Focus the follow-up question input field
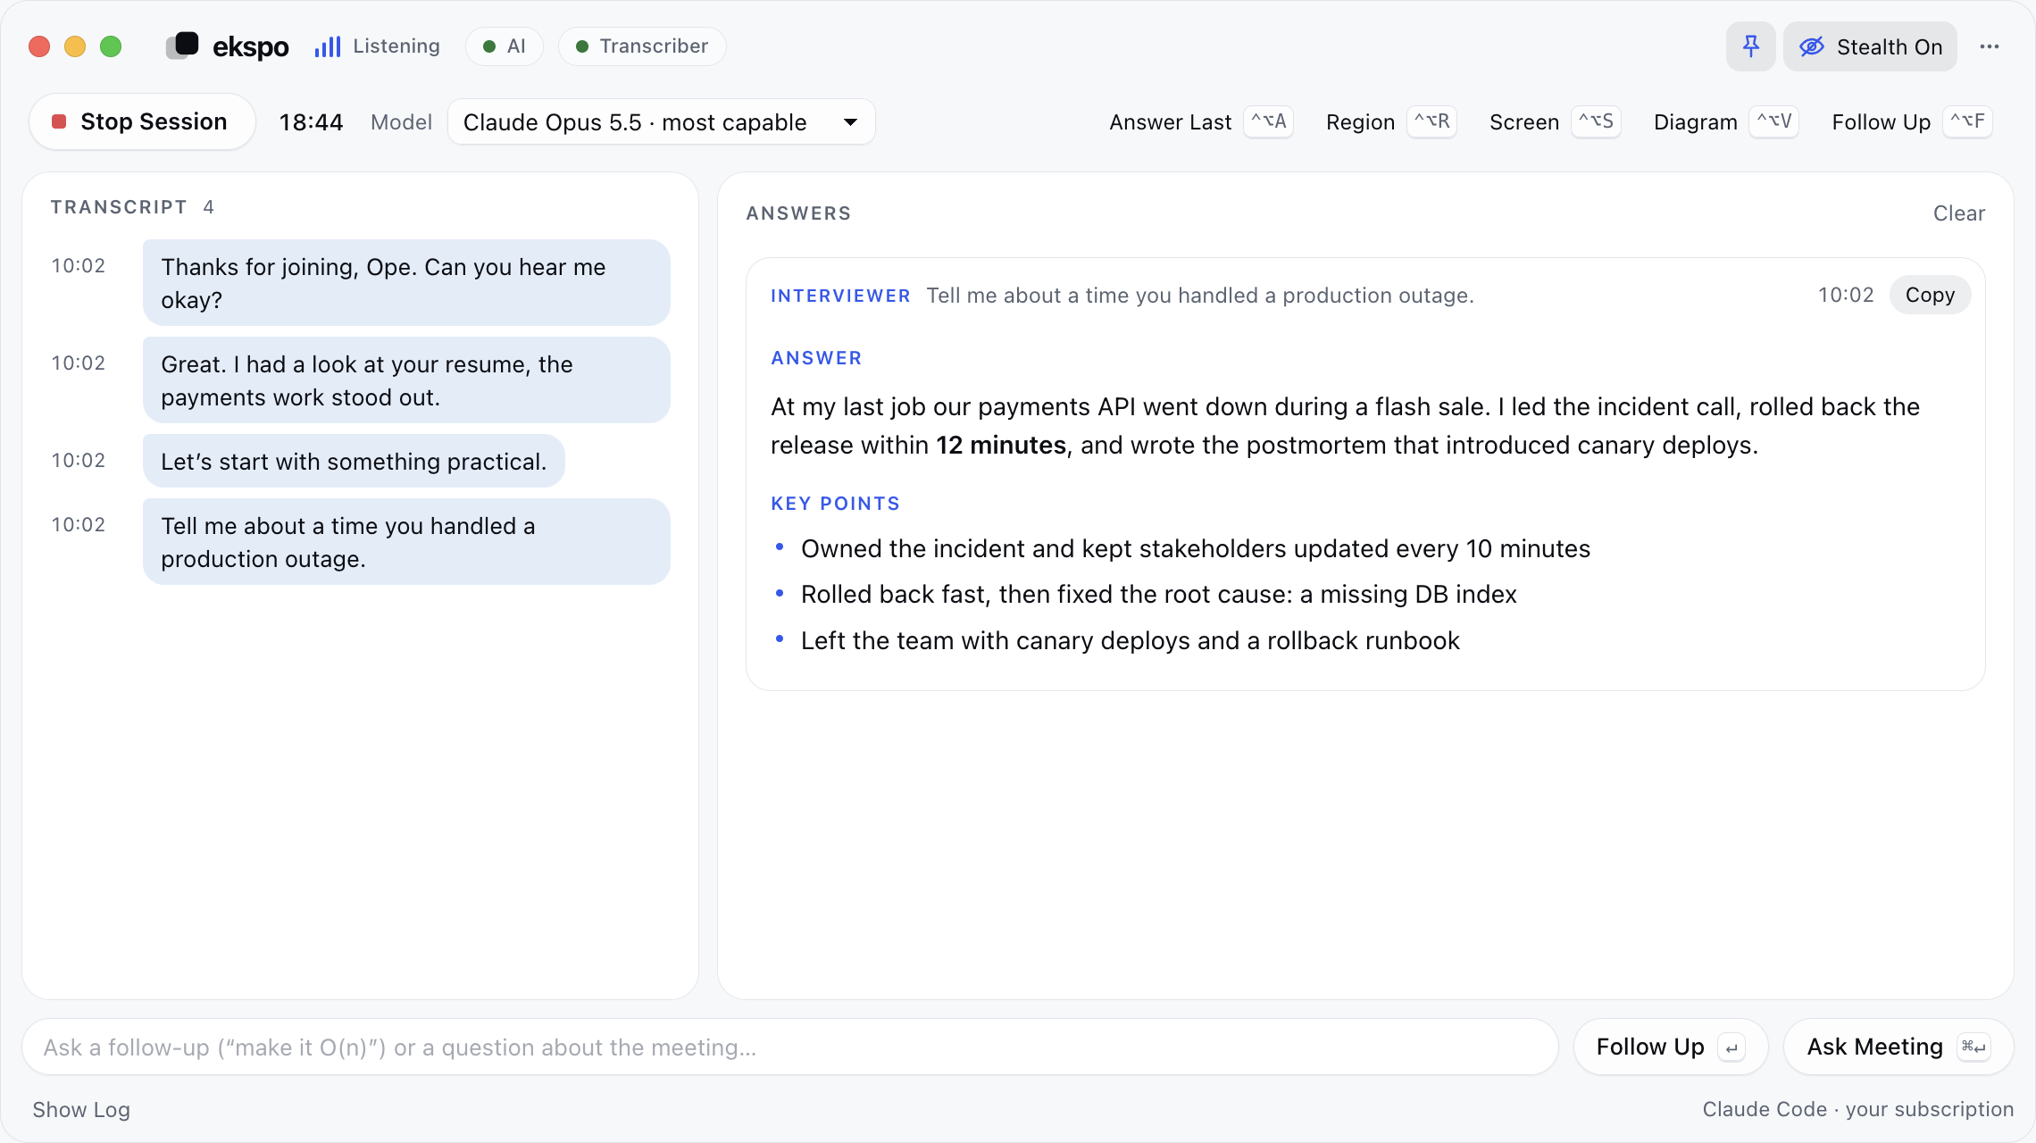Image resolution: width=2036 pixels, height=1143 pixels. click(x=790, y=1047)
